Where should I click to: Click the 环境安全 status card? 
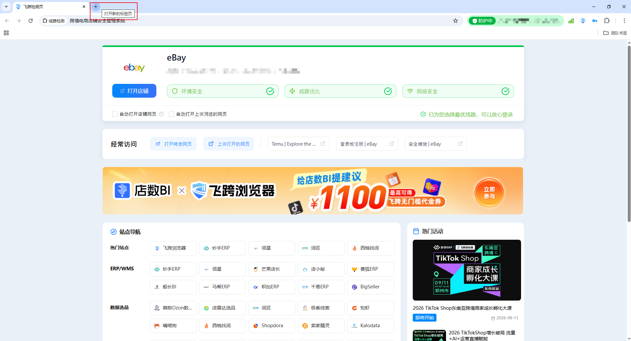click(x=223, y=91)
